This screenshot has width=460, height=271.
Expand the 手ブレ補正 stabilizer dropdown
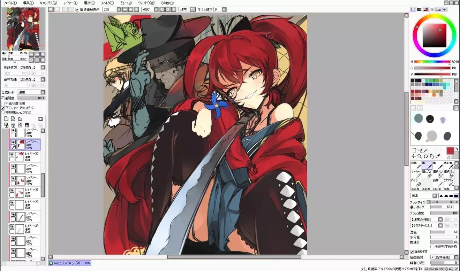point(224,9)
